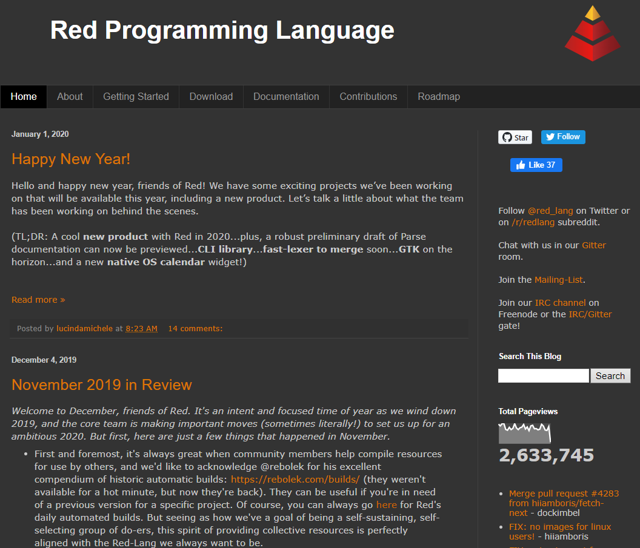Viewport: 640px width, 548px height.
Task: Click the Home navigation tab
Action: click(24, 97)
